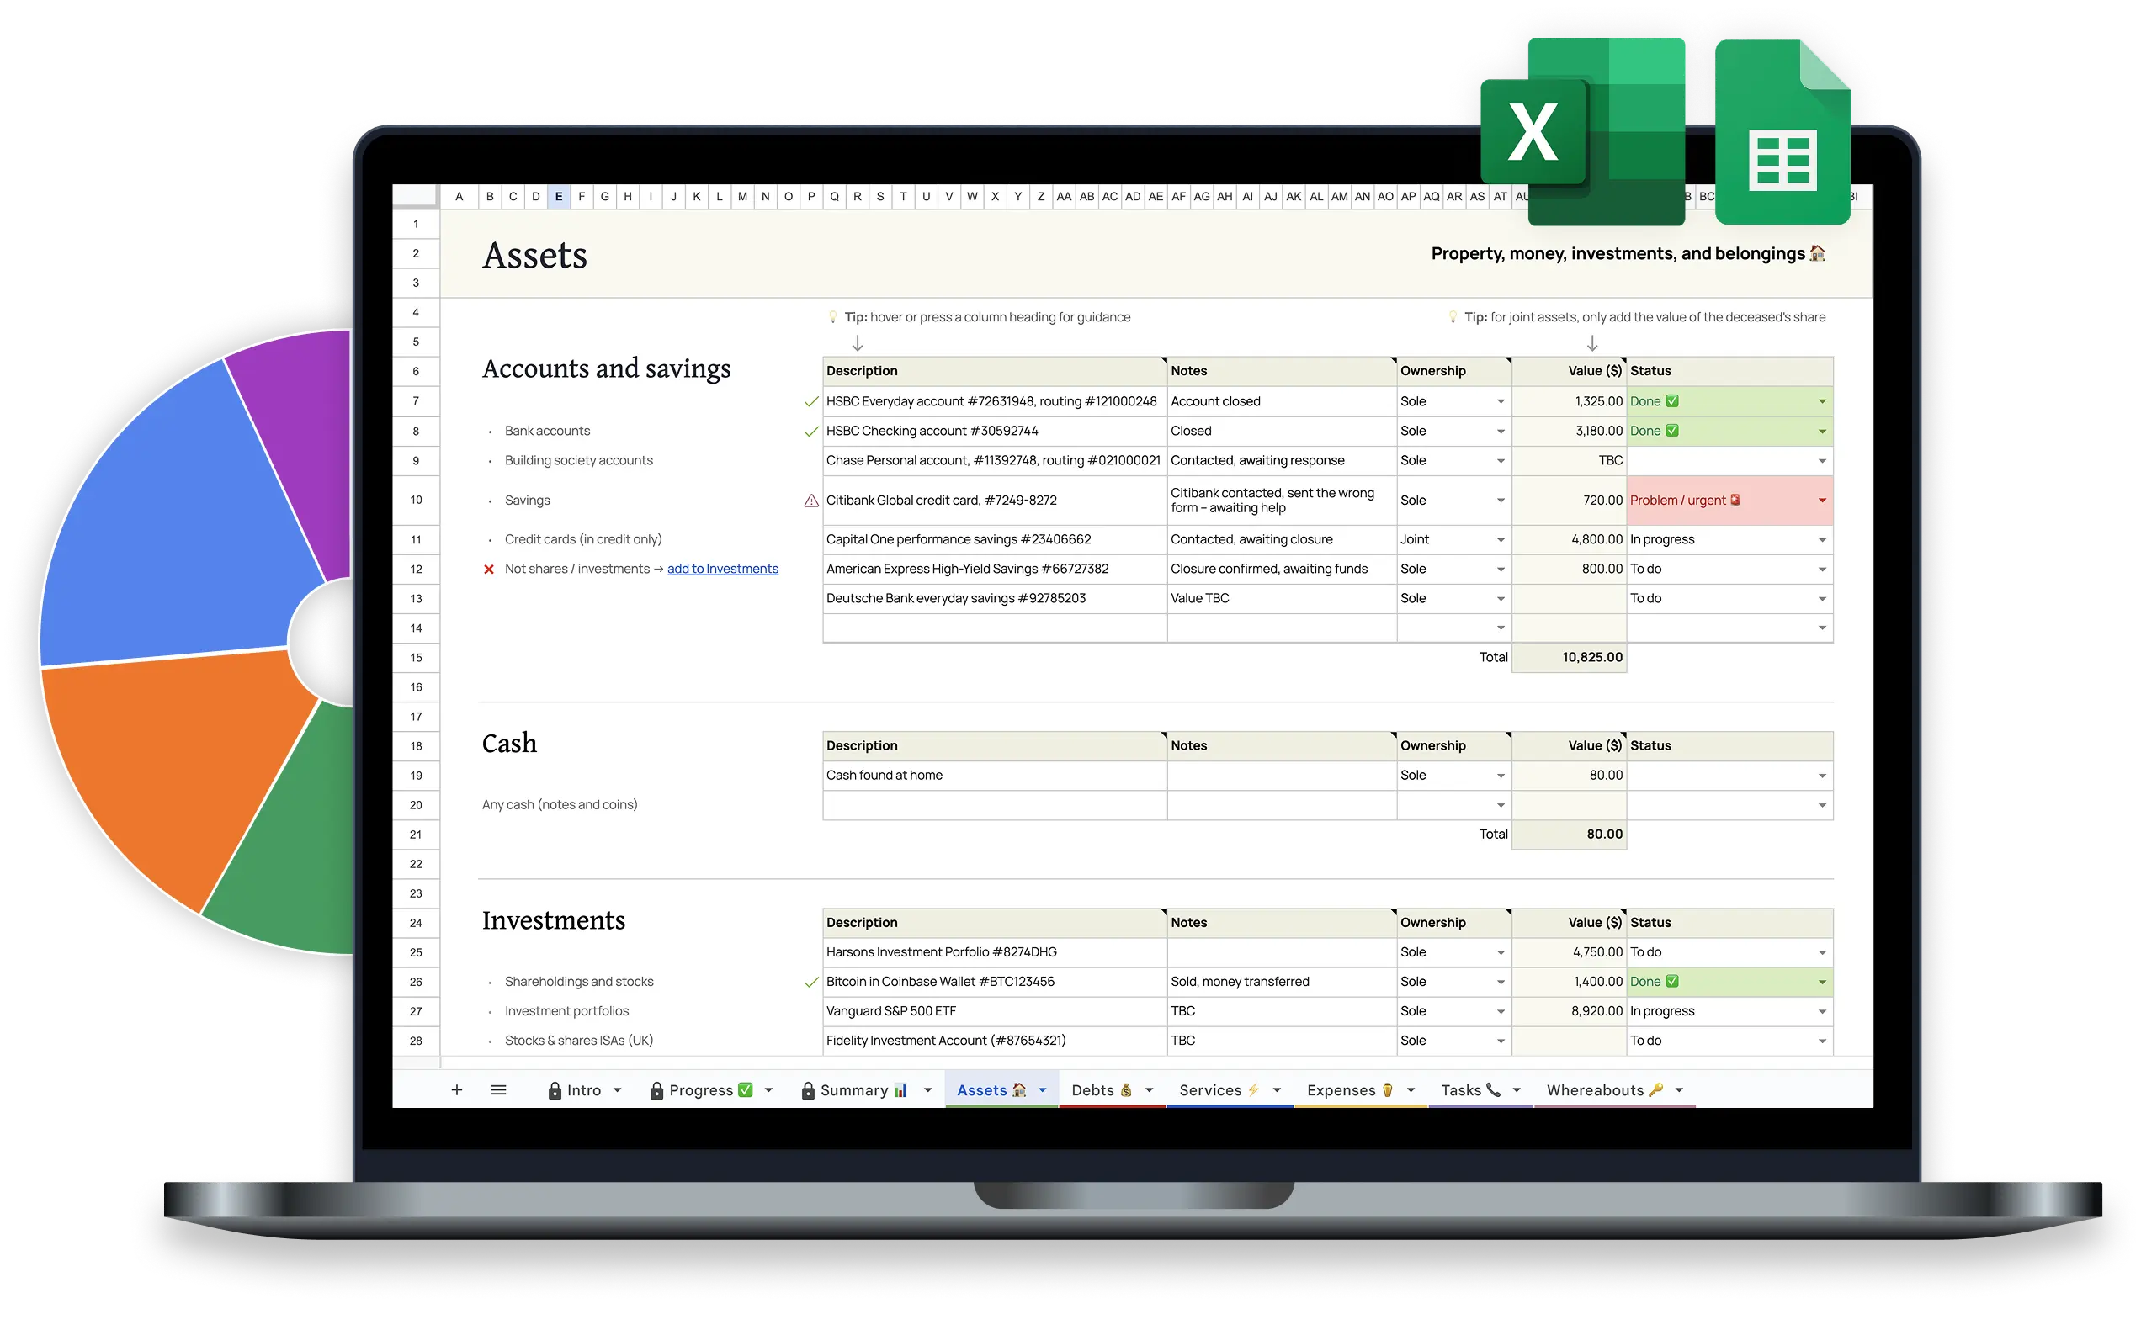The width and height of the screenshot is (2141, 1330).
Task: Add a new sheet with plus icon
Action: 457,1090
